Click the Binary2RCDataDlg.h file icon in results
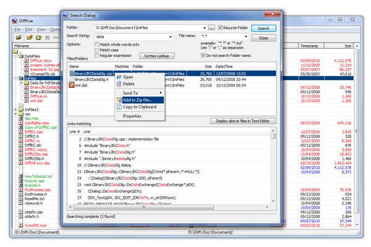 pyautogui.click(x=72, y=78)
